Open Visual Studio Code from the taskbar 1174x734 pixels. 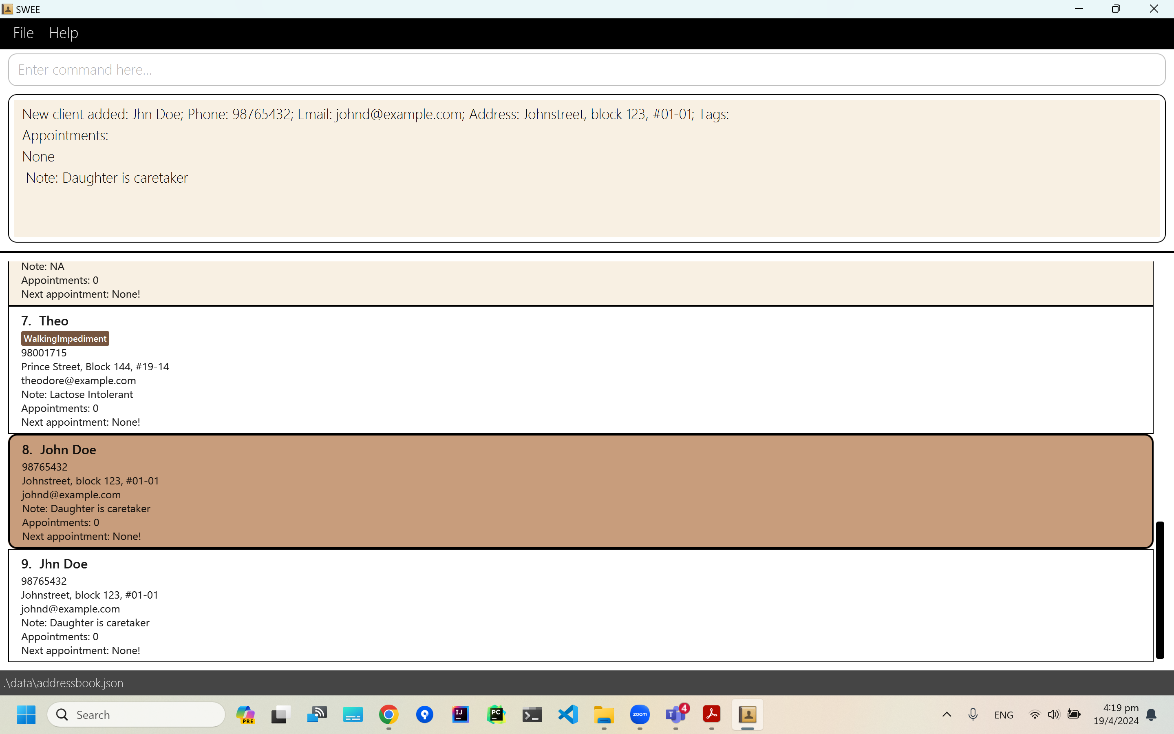568,714
